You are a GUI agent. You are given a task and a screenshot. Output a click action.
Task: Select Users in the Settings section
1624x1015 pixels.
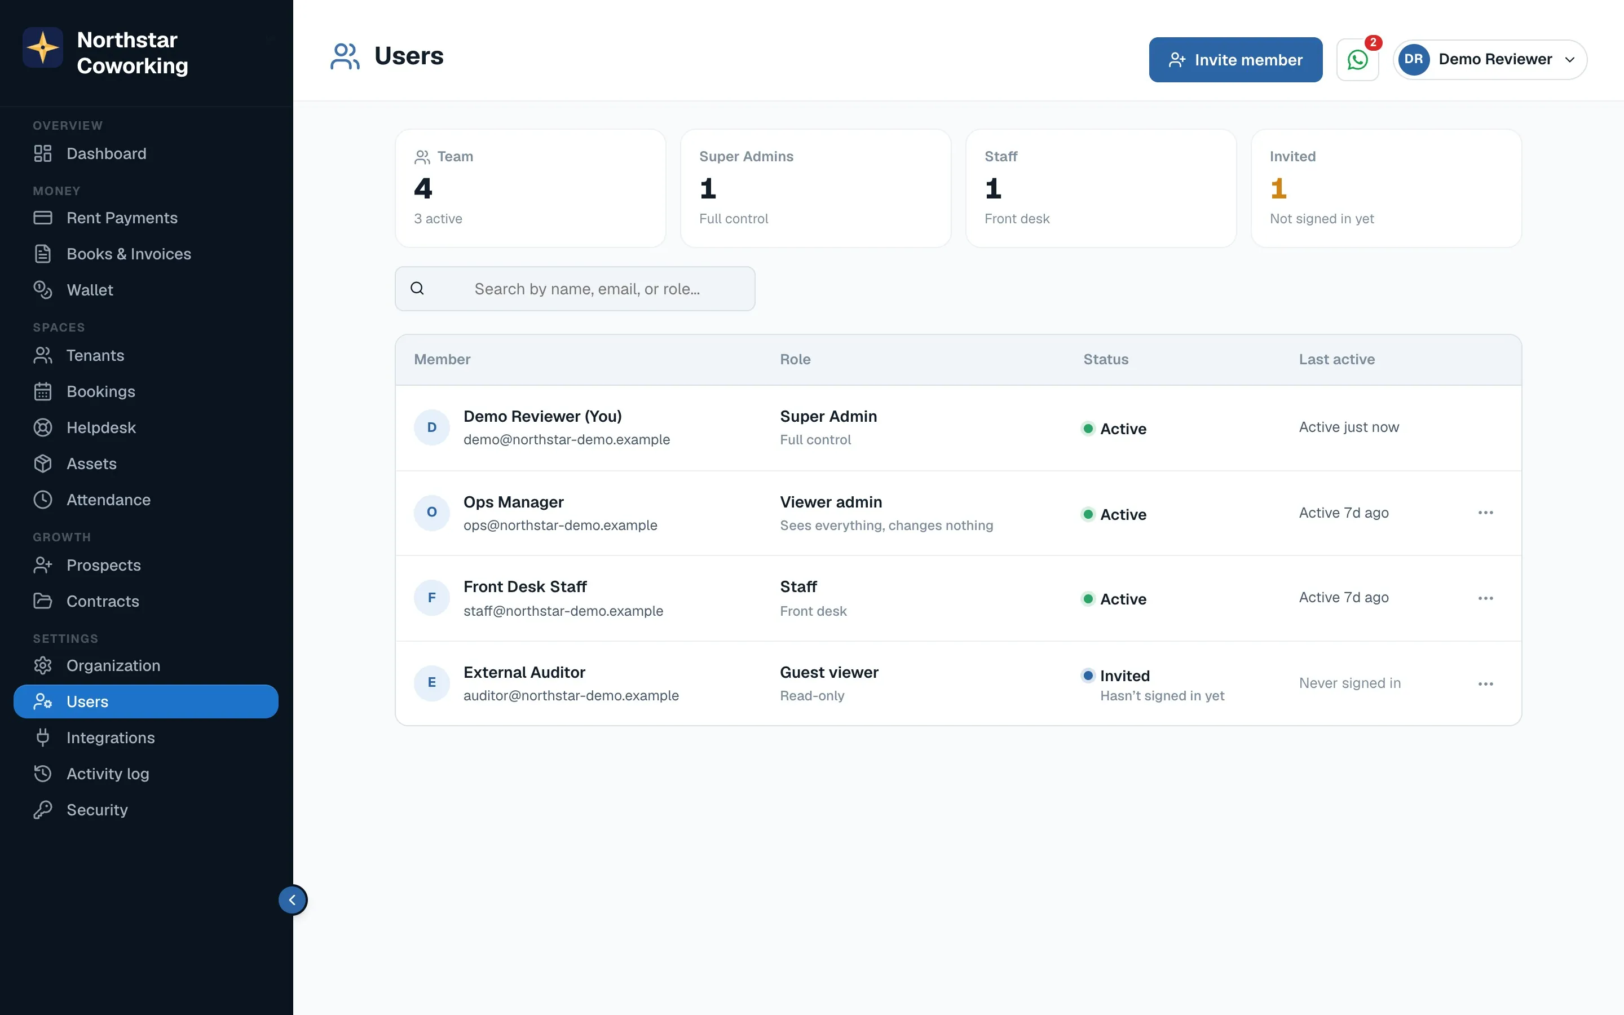click(x=145, y=701)
